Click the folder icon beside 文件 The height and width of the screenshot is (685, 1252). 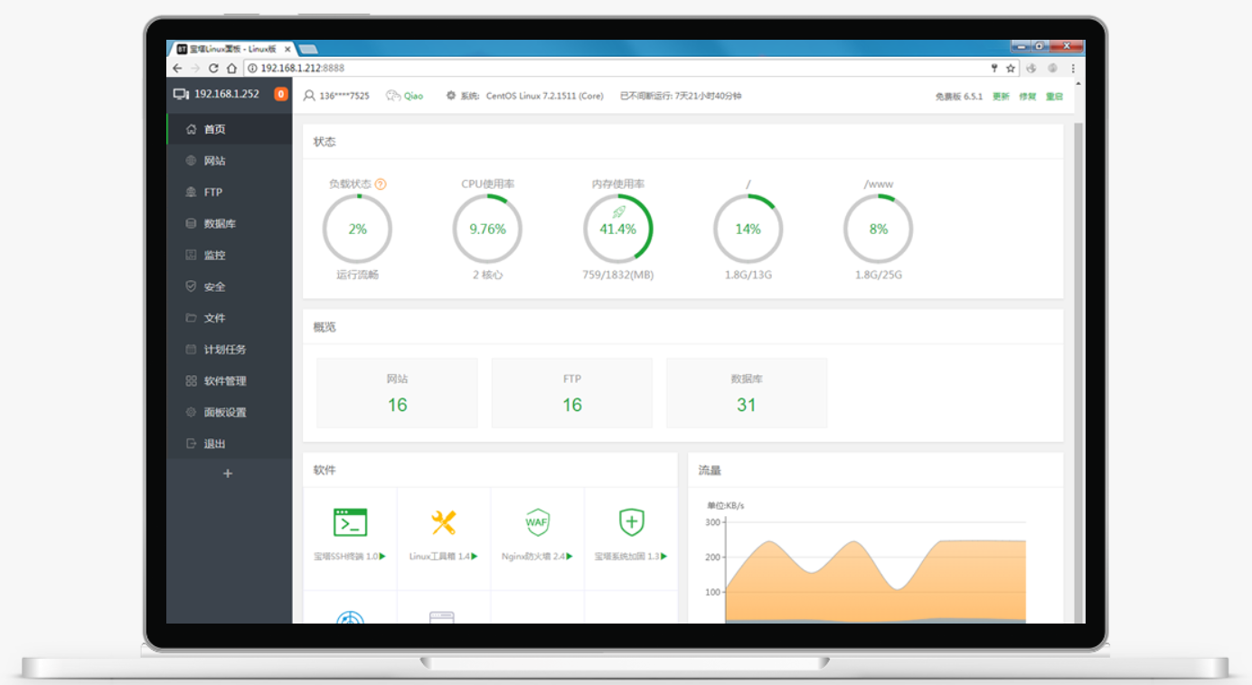pyautogui.click(x=191, y=318)
